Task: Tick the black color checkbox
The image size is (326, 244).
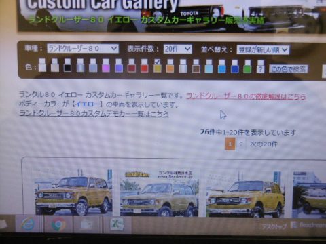Action: click(67, 61)
